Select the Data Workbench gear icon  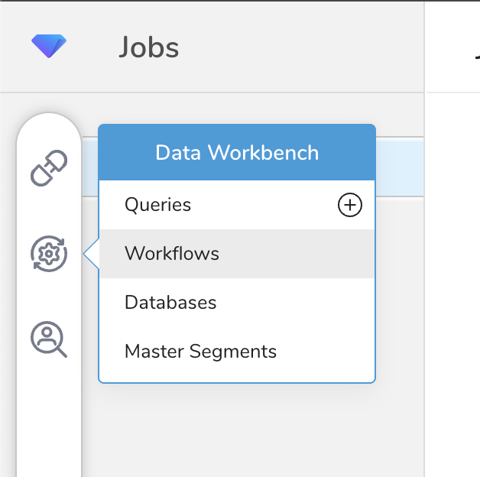point(49,254)
